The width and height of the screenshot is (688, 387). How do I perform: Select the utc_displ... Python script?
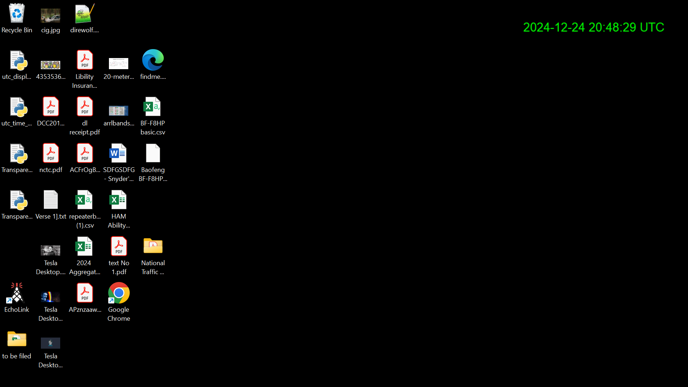[17, 65]
